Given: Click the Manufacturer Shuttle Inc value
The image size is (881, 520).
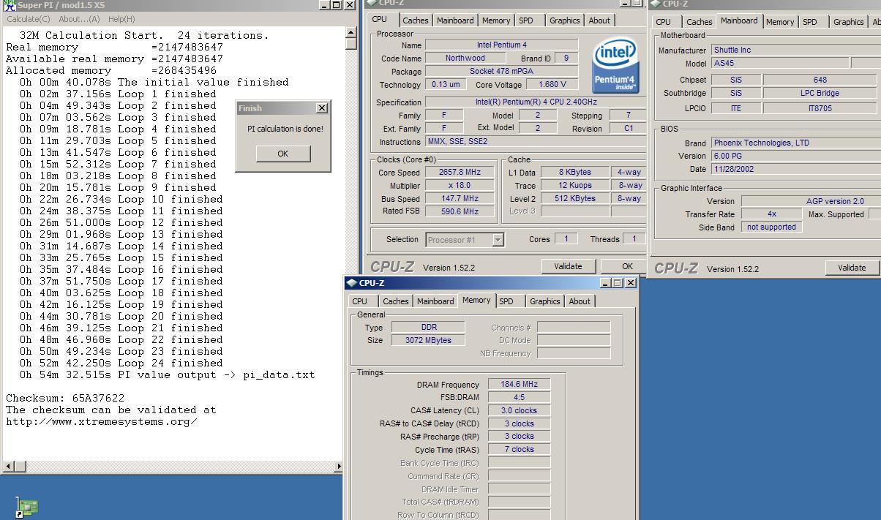Looking at the screenshot, I should click(796, 50).
